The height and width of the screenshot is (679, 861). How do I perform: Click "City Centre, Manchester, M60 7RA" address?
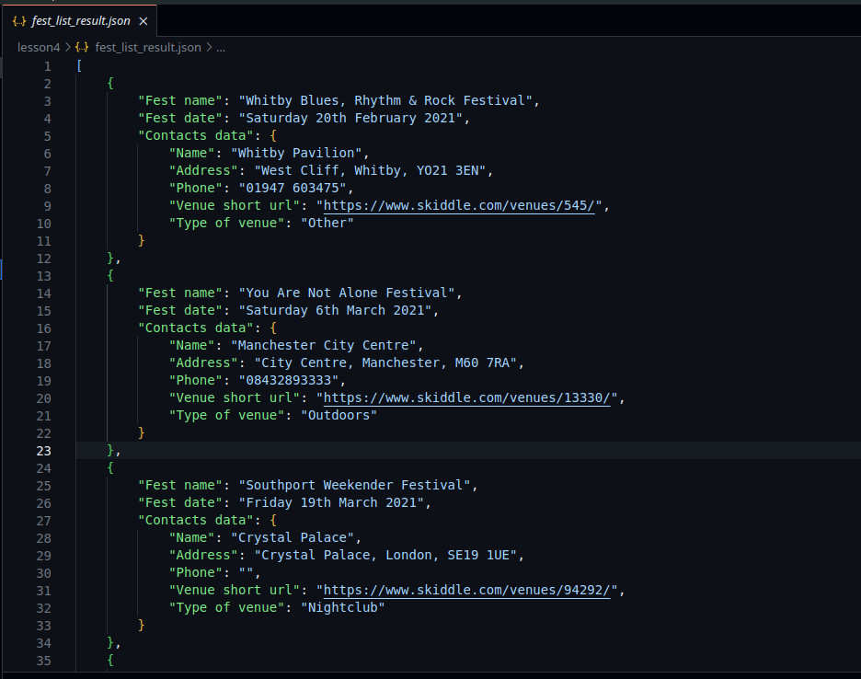385,363
